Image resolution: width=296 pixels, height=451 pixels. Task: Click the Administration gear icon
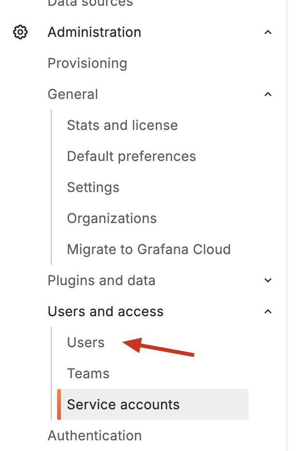pos(20,32)
